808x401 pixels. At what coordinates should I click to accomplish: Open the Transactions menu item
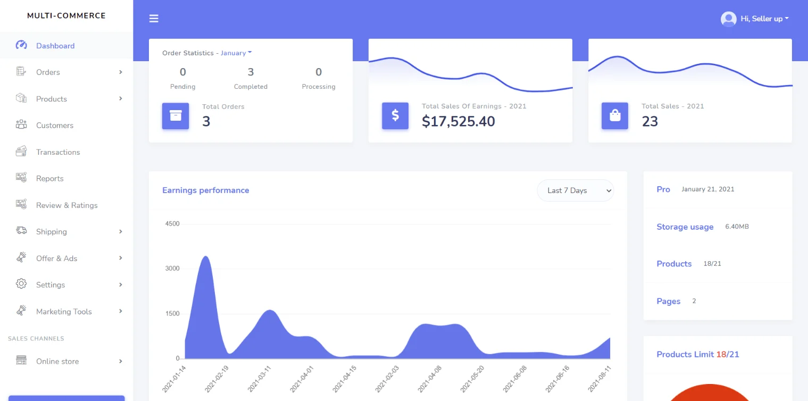tap(66, 152)
